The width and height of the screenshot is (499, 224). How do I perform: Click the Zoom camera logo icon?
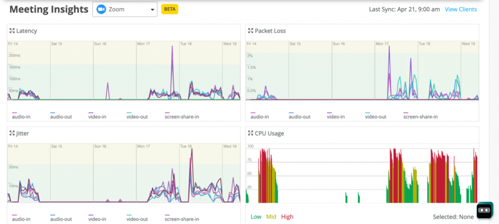(101, 9)
